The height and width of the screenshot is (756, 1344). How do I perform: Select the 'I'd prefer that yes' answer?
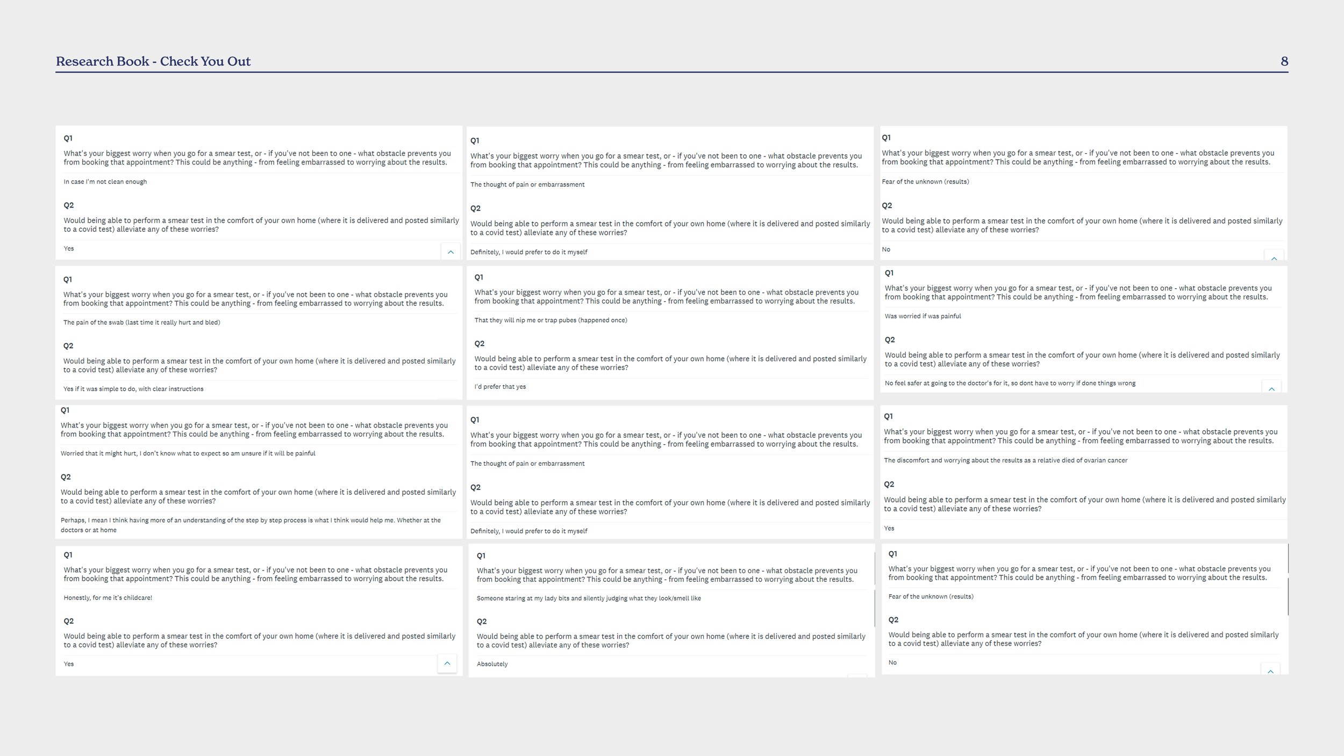(500, 387)
